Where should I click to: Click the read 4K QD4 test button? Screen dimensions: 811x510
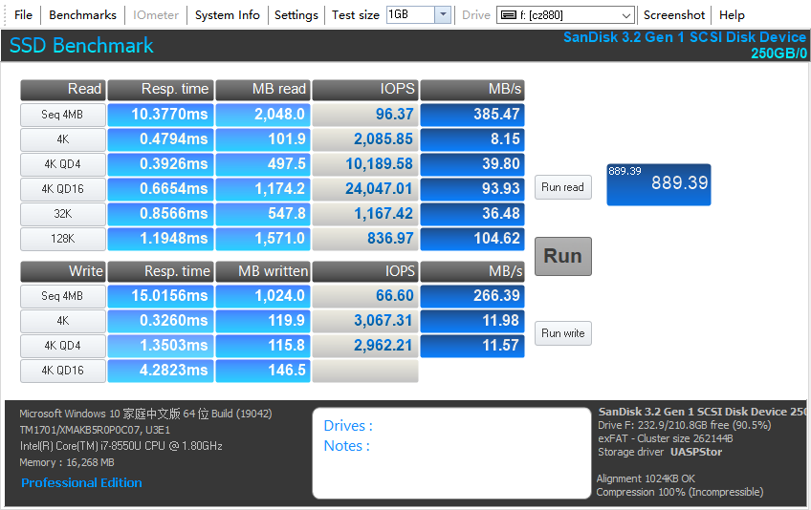point(63,164)
